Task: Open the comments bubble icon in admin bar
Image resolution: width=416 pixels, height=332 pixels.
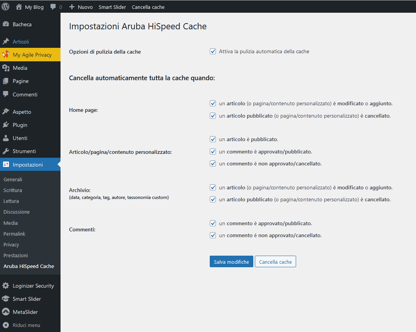Action: 53,7
